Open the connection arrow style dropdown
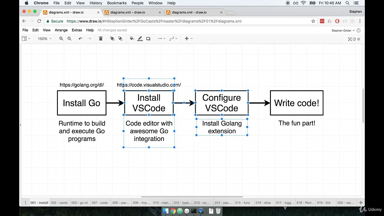The height and width of the screenshot is (216, 384). pyautogui.click(x=161, y=39)
